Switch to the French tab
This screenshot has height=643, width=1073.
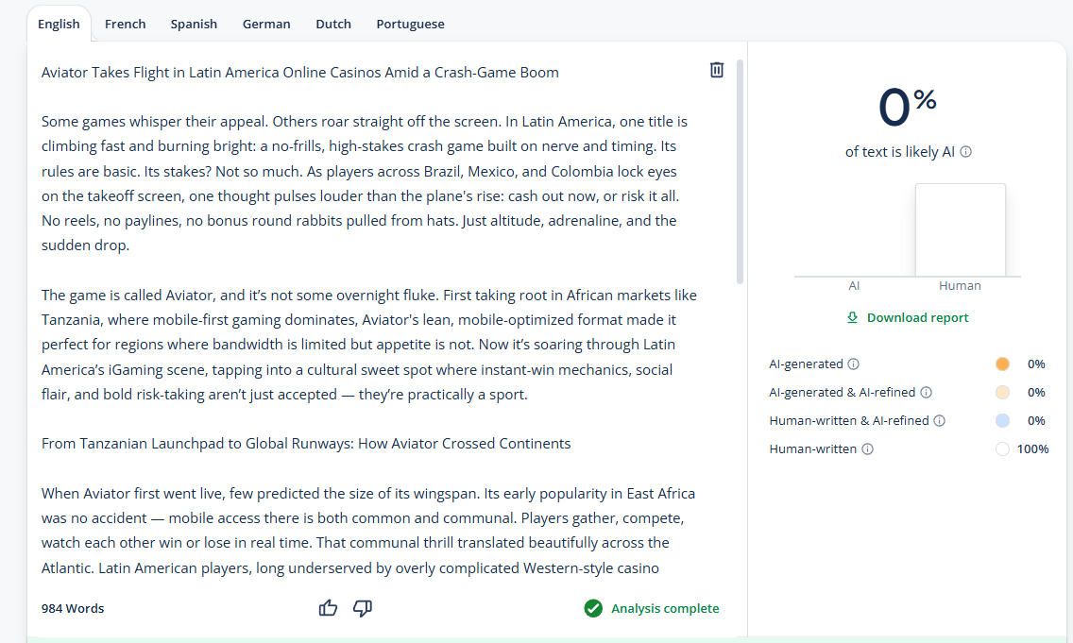pyautogui.click(x=125, y=24)
